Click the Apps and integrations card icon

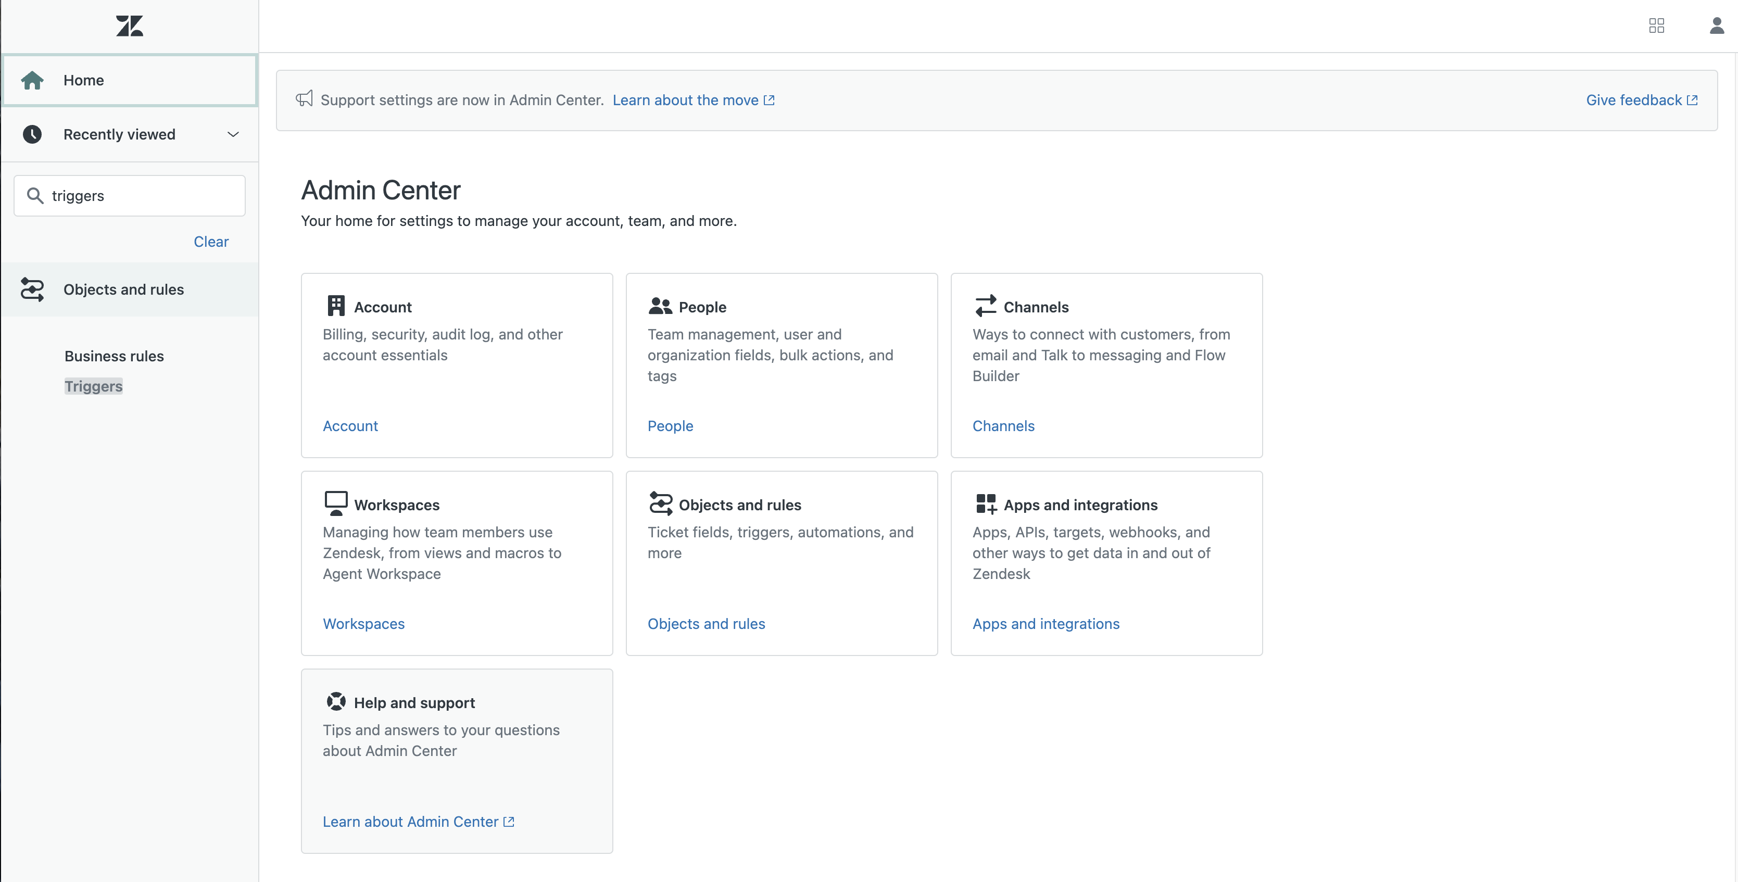[986, 504]
